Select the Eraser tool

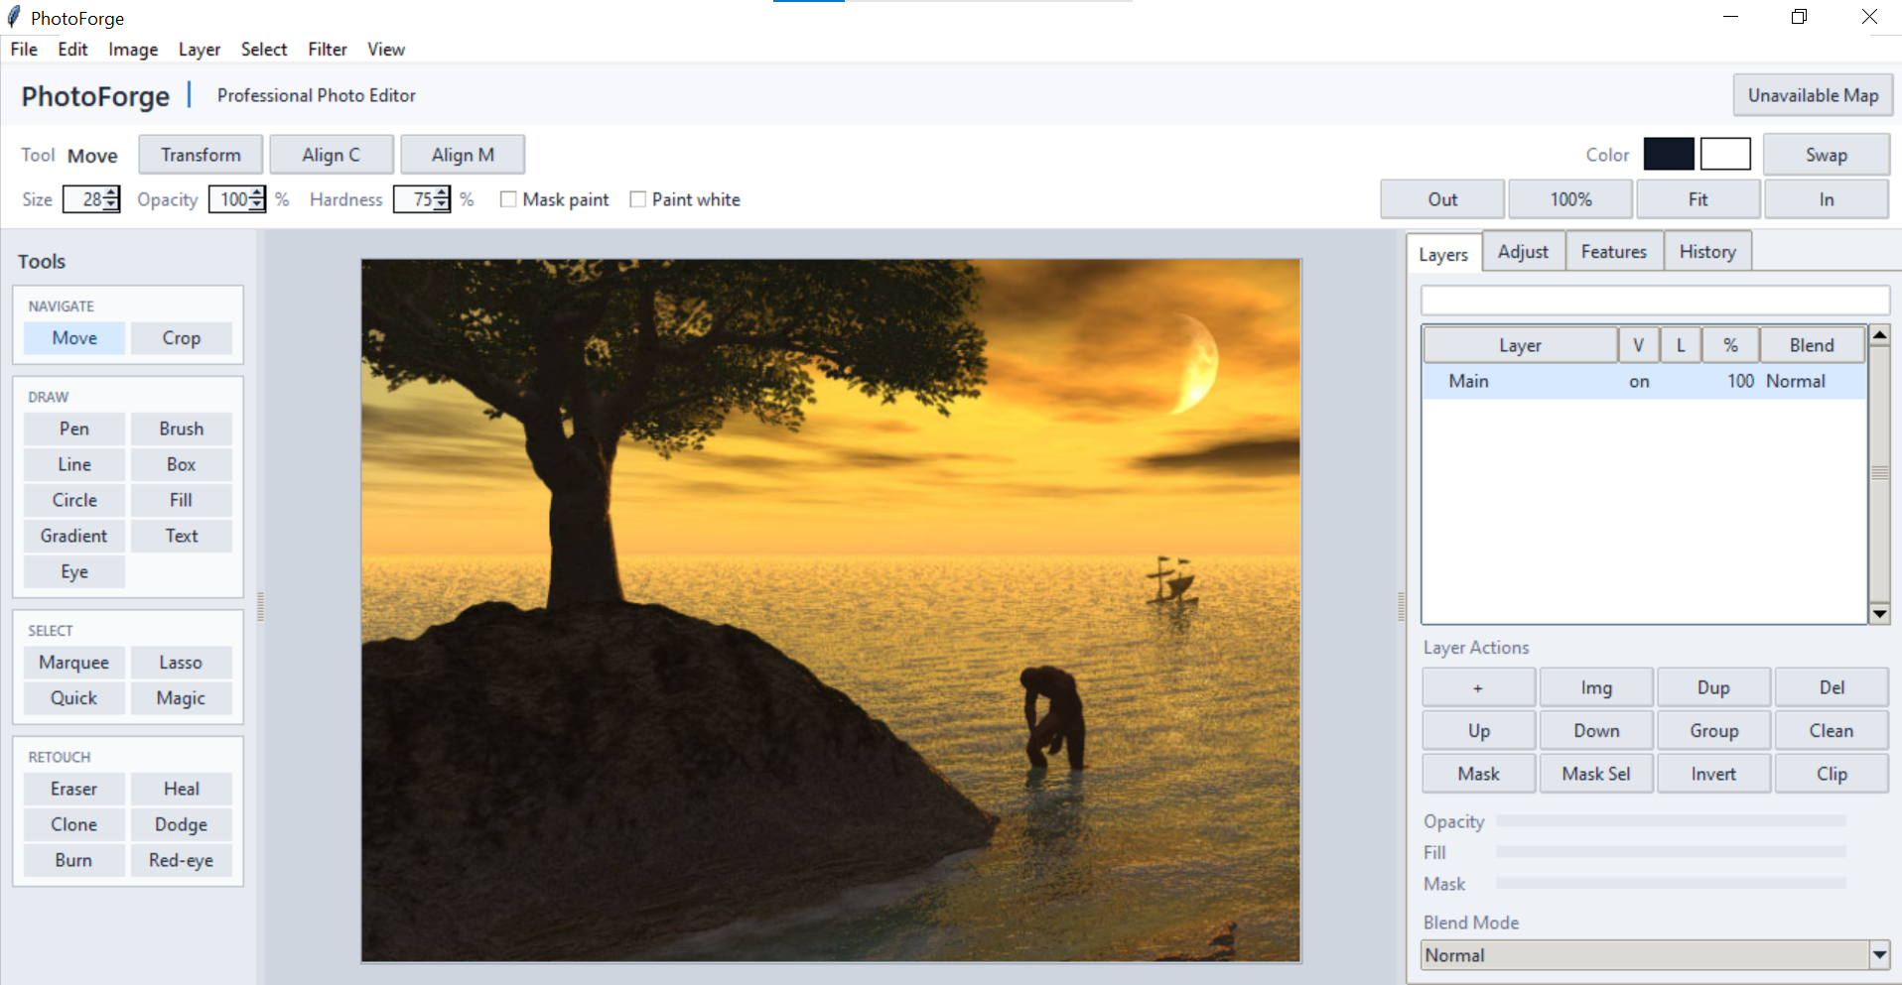[x=74, y=789]
